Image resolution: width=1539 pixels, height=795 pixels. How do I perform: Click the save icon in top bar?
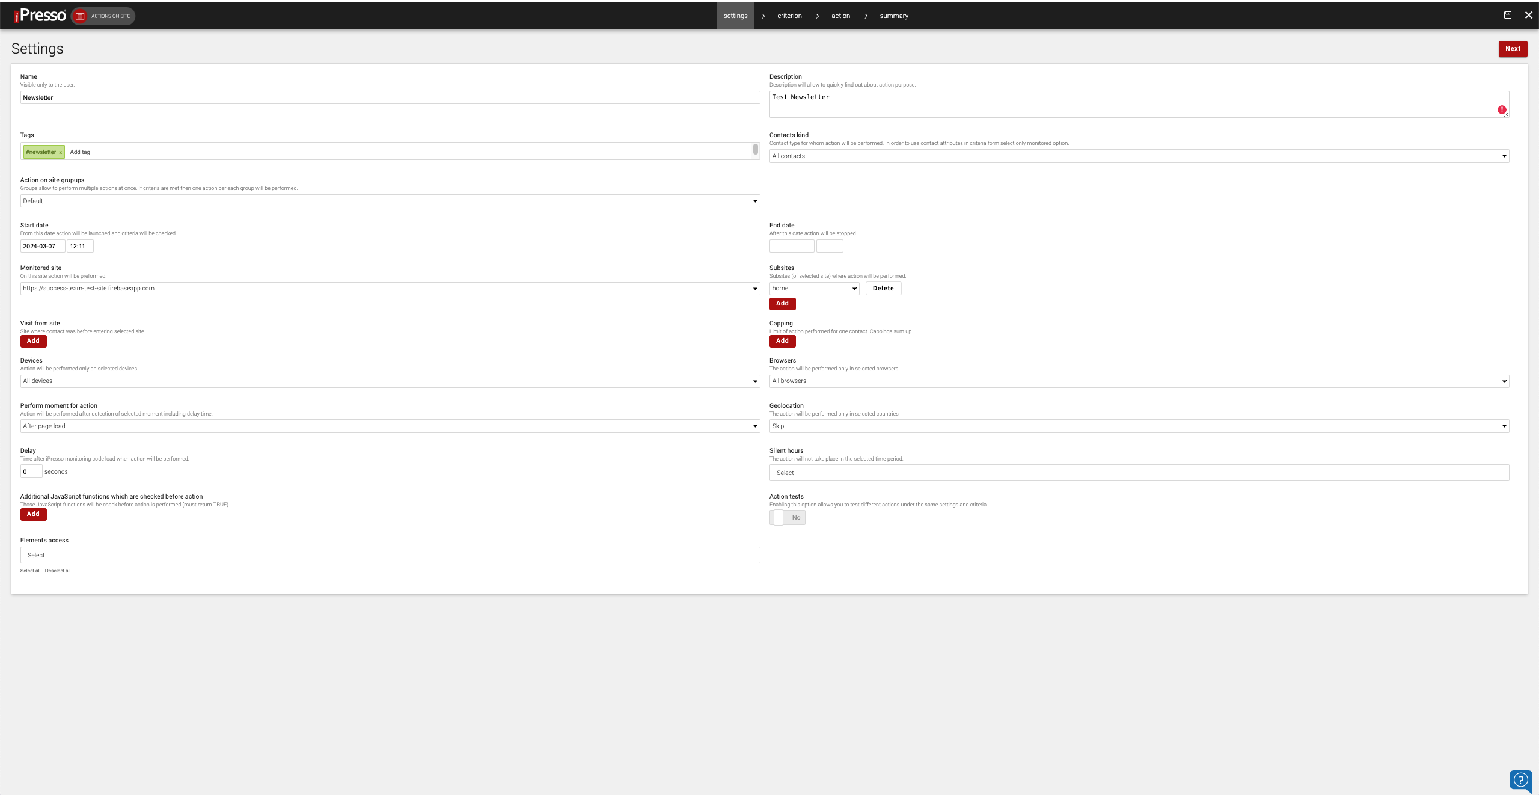coord(1507,15)
